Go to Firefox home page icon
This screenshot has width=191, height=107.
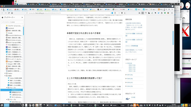[x=12, y=13]
